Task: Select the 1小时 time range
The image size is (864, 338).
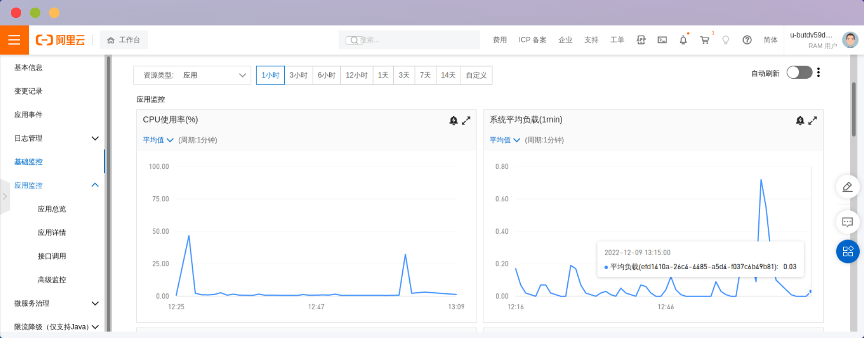Action: tap(270, 75)
